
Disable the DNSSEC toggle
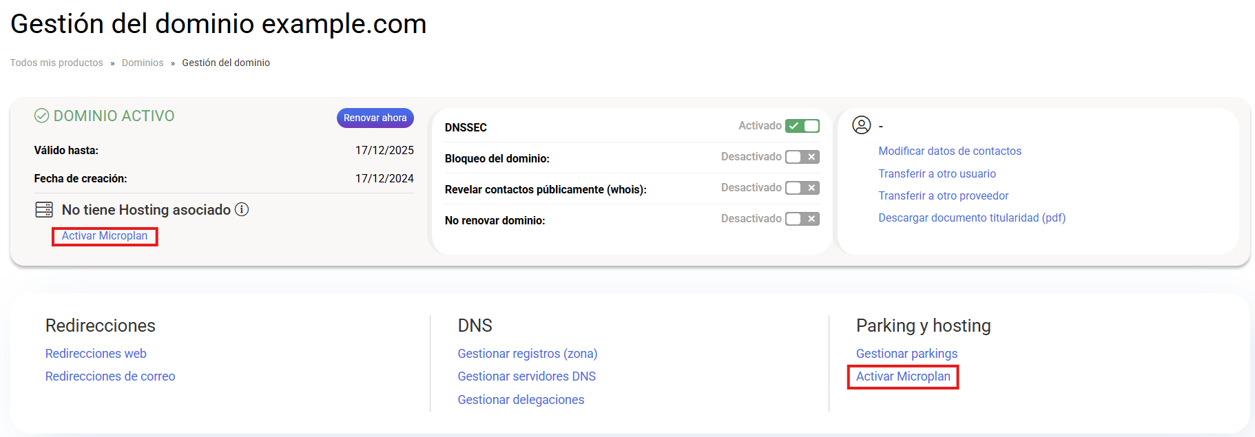coord(802,126)
